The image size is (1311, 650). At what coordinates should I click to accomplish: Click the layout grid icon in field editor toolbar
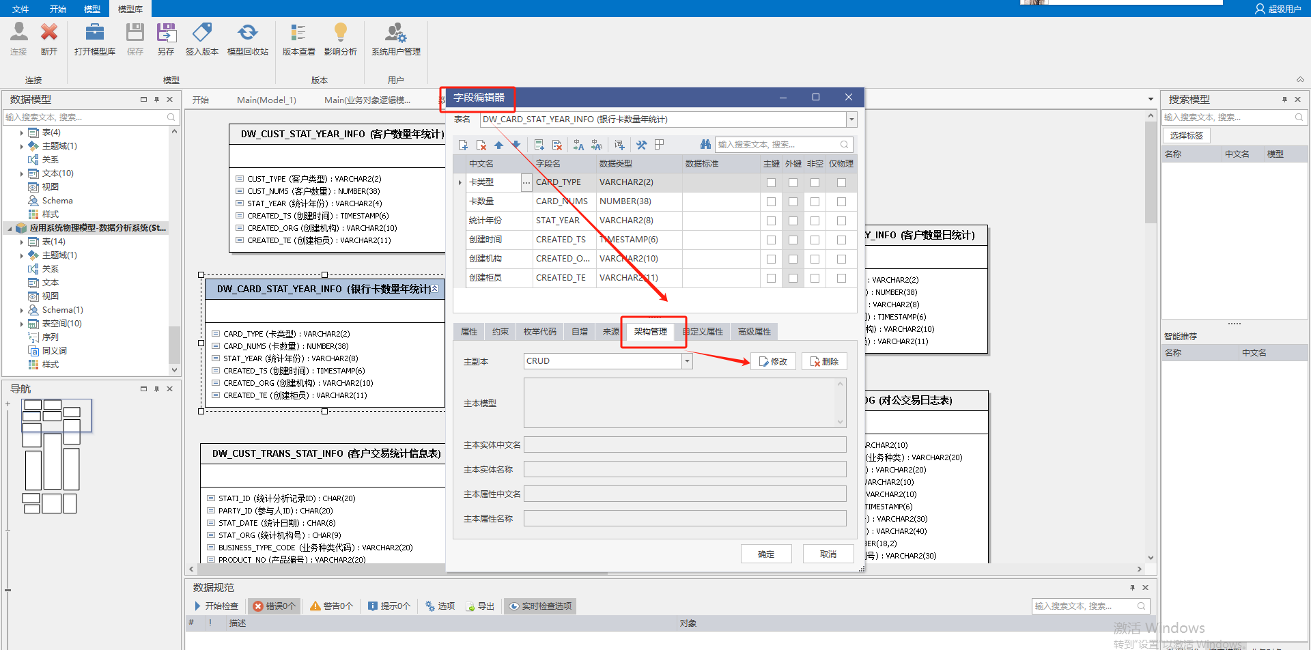click(659, 145)
